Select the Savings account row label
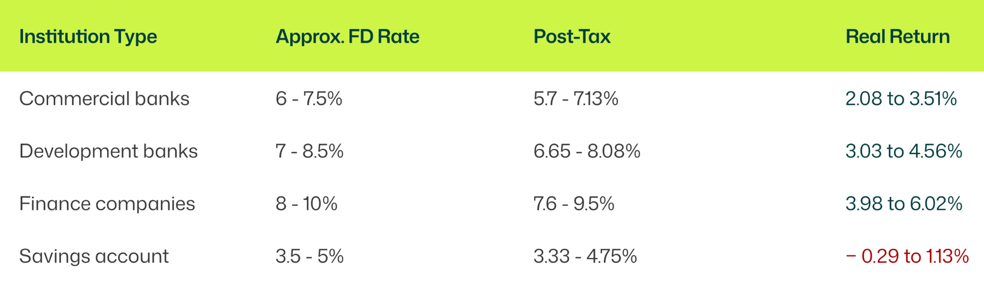984x282 pixels. click(x=94, y=256)
